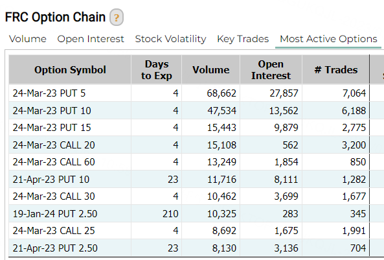Click volume value 47,534
384x260 pixels.
click(x=221, y=111)
